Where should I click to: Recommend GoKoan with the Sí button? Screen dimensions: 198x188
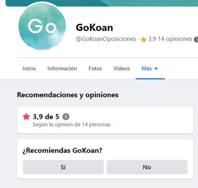[x=63, y=167]
